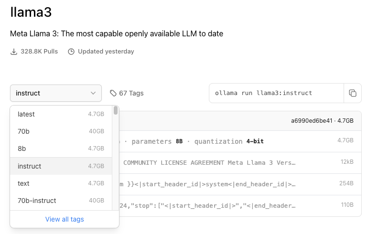Open the COMMUNITY LICENSE AGREEMENT row
The width and height of the screenshot is (368, 234).
(240, 163)
